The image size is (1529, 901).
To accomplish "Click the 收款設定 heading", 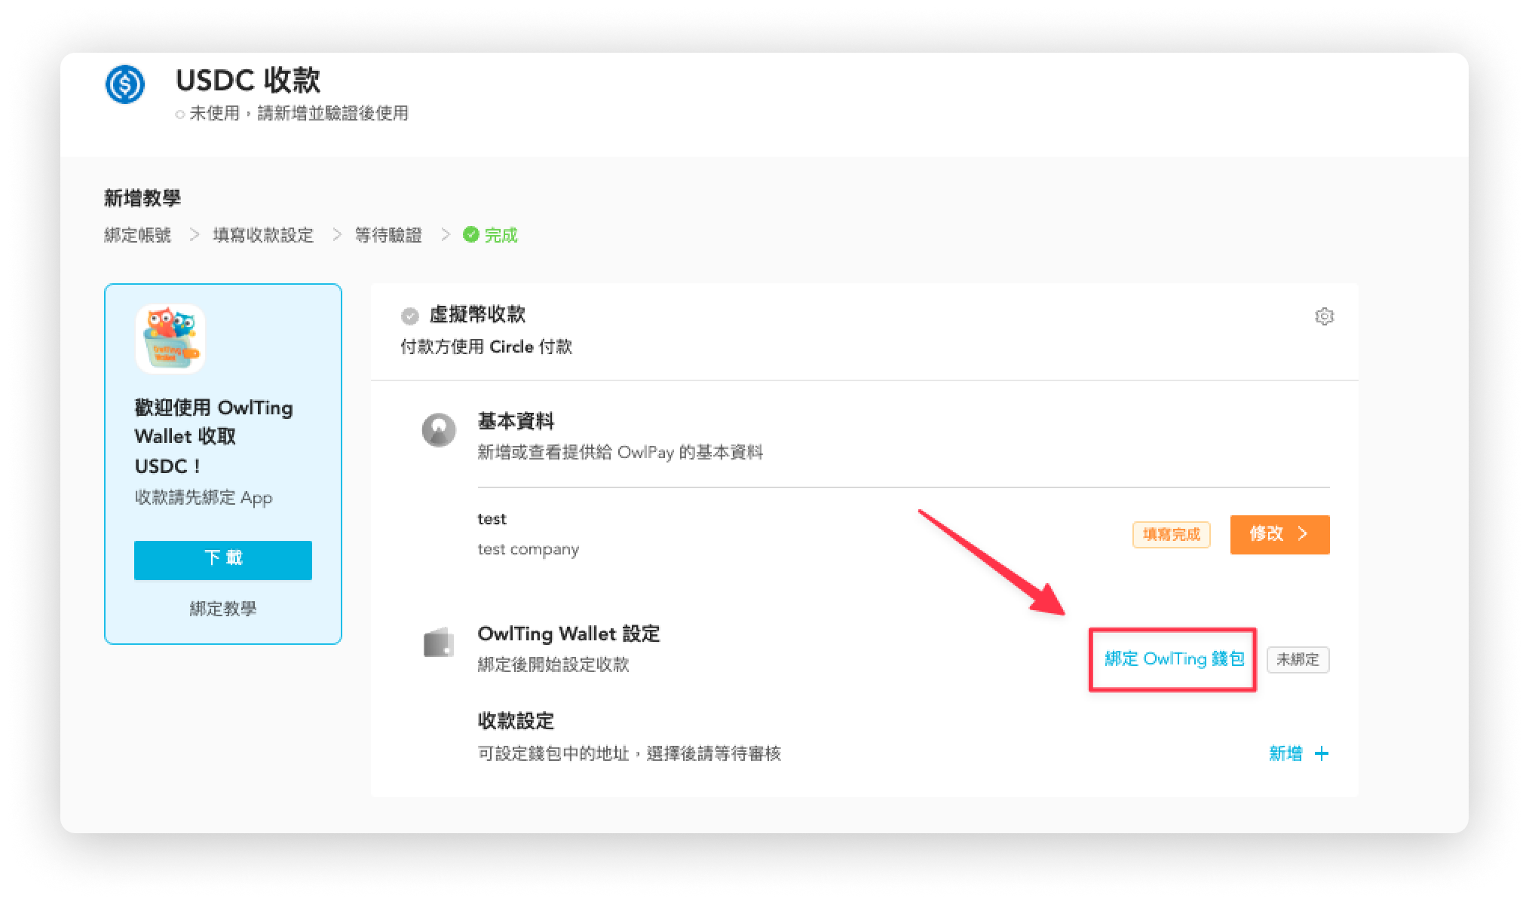I will coord(516,721).
